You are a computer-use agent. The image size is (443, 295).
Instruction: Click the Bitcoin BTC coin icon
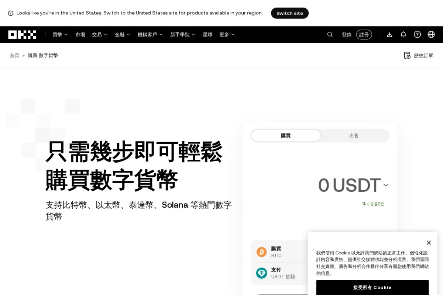point(262,252)
